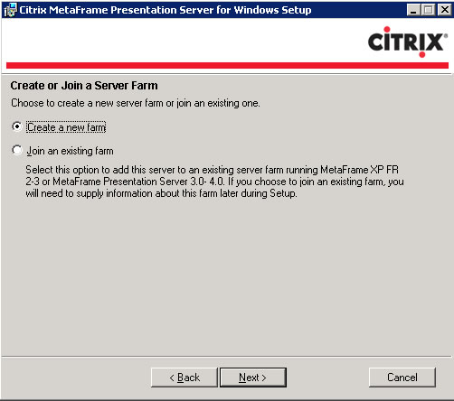The image size is (454, 401).
Task: Select the Create a new farm radio button
Action: coord(17,126)
